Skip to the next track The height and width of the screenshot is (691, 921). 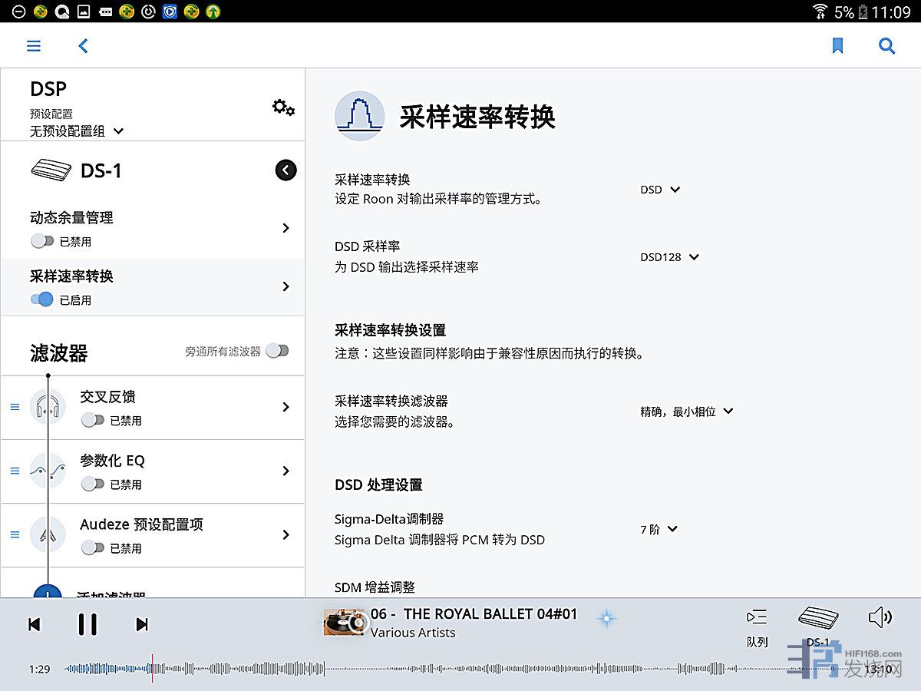142,624
